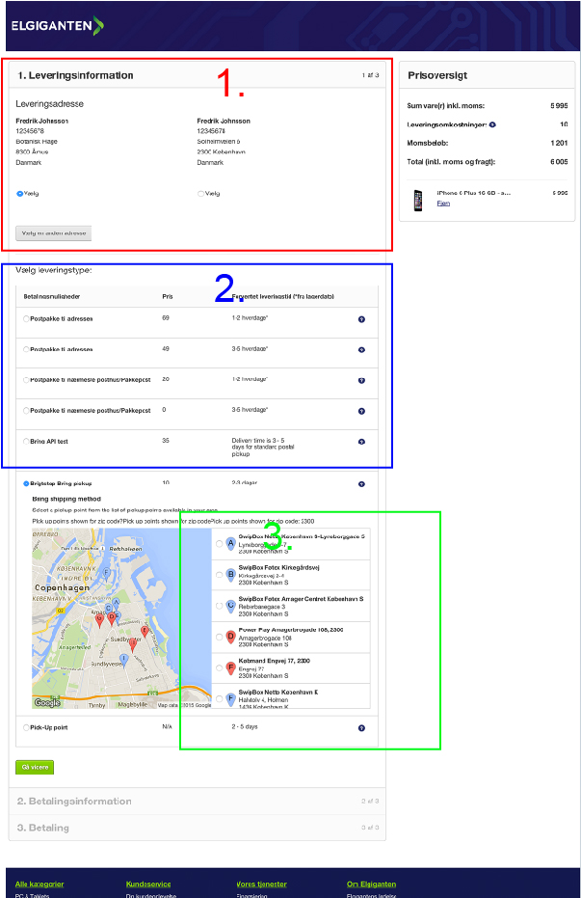The height and width of the screenshot is (898, 581).
Task: Click blue marker icon beside SwipBox Netto København K
Action: (x=231, y=699)
